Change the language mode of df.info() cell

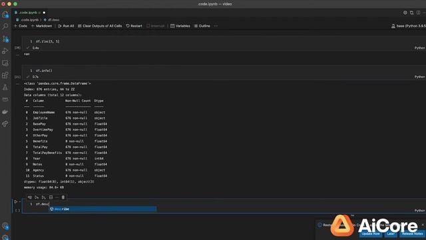pos(419,77)
